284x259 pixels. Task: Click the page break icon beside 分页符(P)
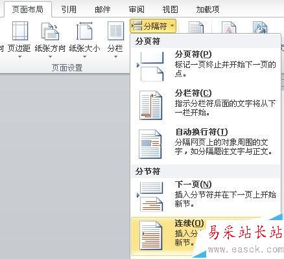pos(150,66)
